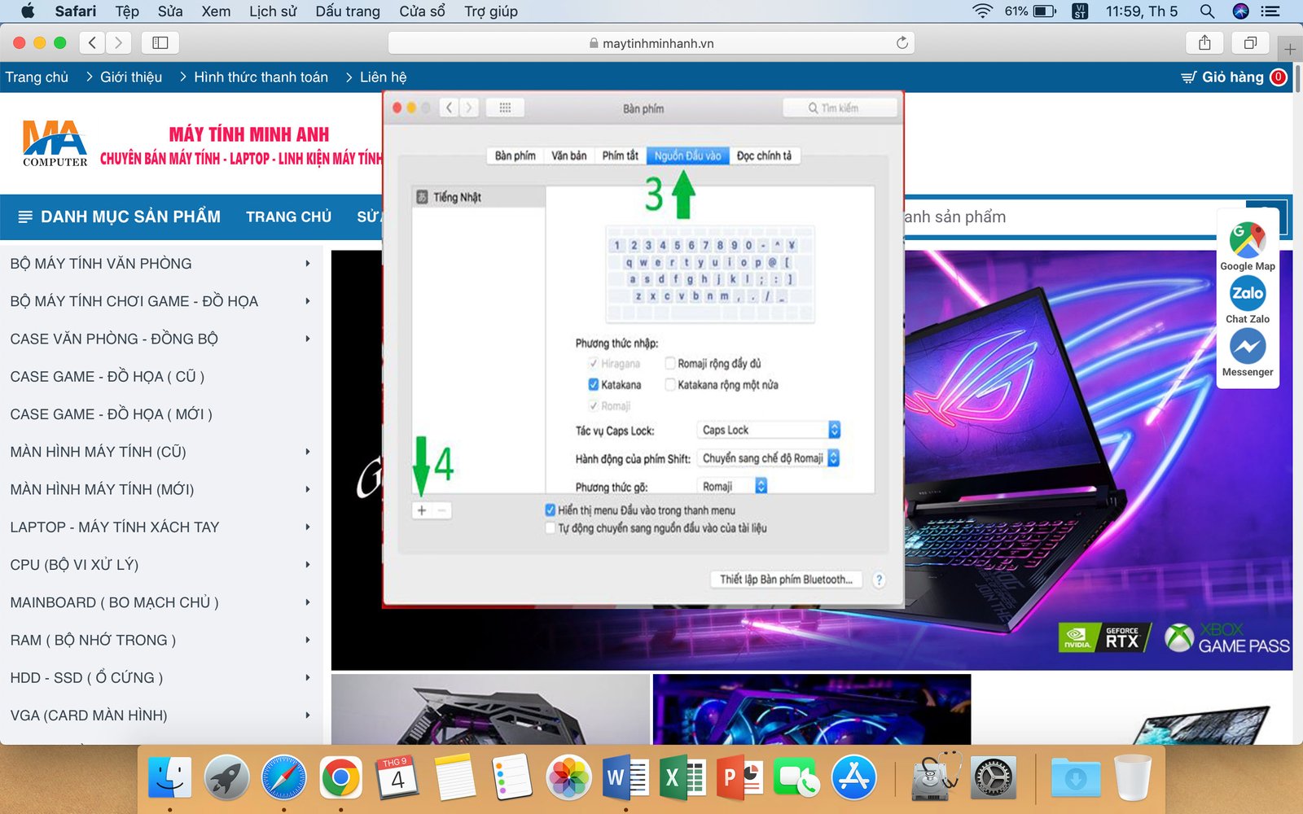Open the Lịch sử menu in menu bar
The width and height of the screenshot is (1303, 814).
tap(272, 11)
